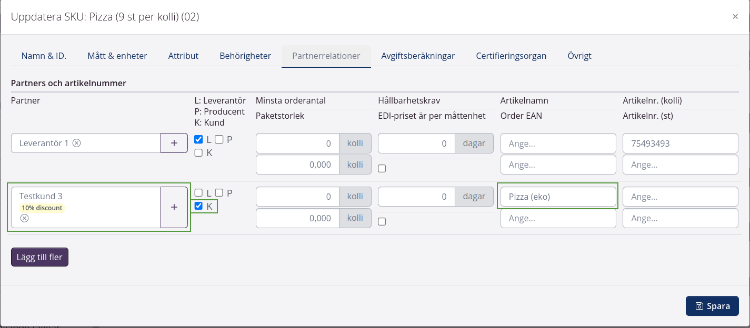750x328 pixels.
Task: Close the Uppdatera SKU dialog
Action: point(735,17)
